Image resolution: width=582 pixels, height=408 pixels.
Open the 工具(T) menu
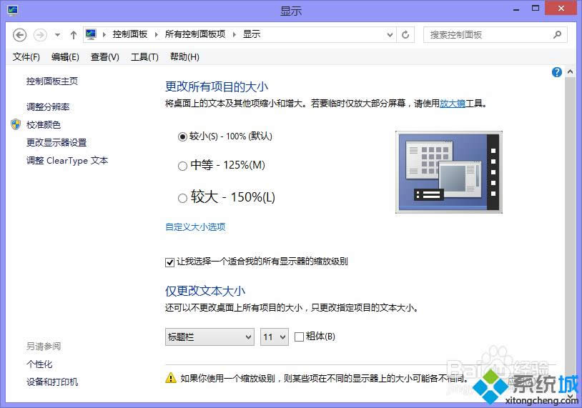(x=144, y=56)
